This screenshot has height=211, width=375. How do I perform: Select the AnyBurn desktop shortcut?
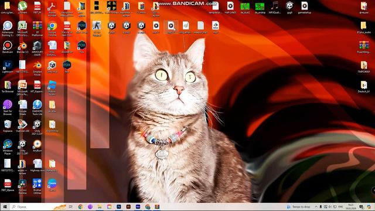pyautogui.click(x=37, y=146)
